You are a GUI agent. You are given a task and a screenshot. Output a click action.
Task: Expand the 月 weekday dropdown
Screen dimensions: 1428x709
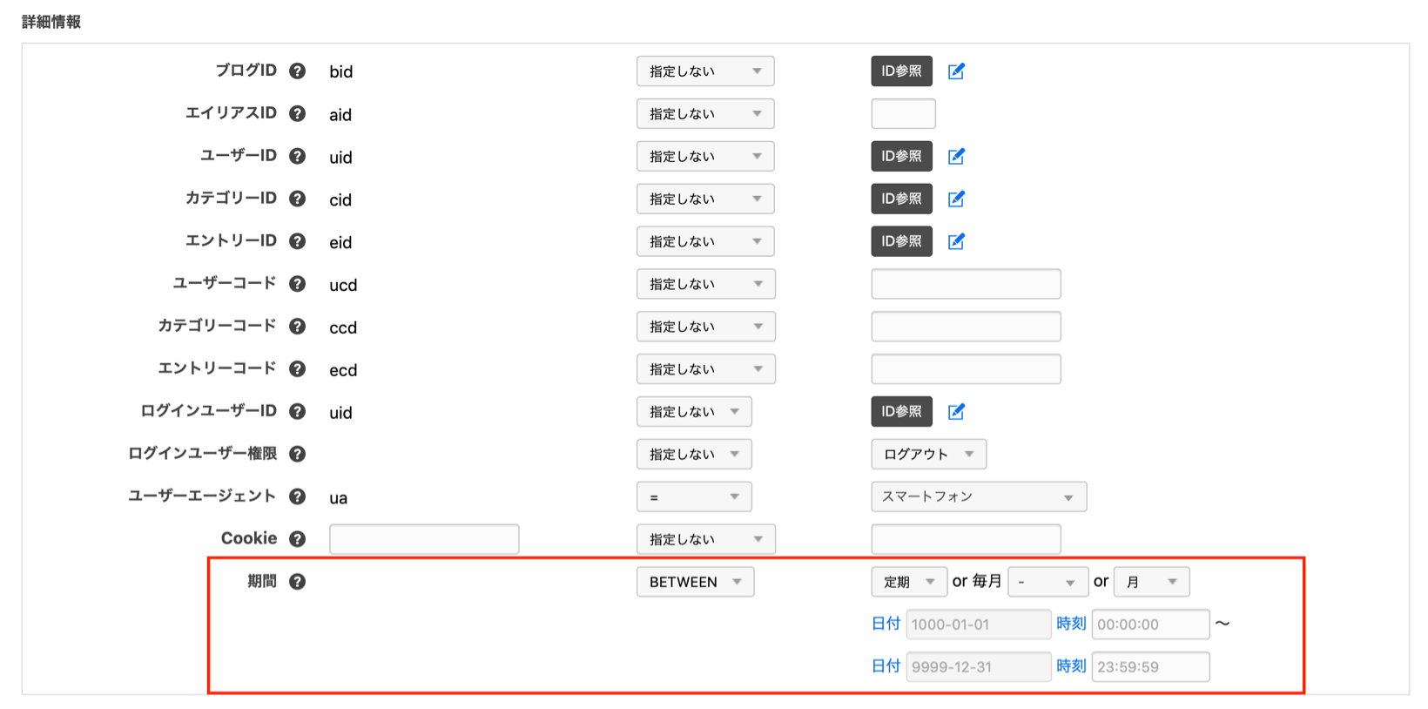[x=1150, y=582]
